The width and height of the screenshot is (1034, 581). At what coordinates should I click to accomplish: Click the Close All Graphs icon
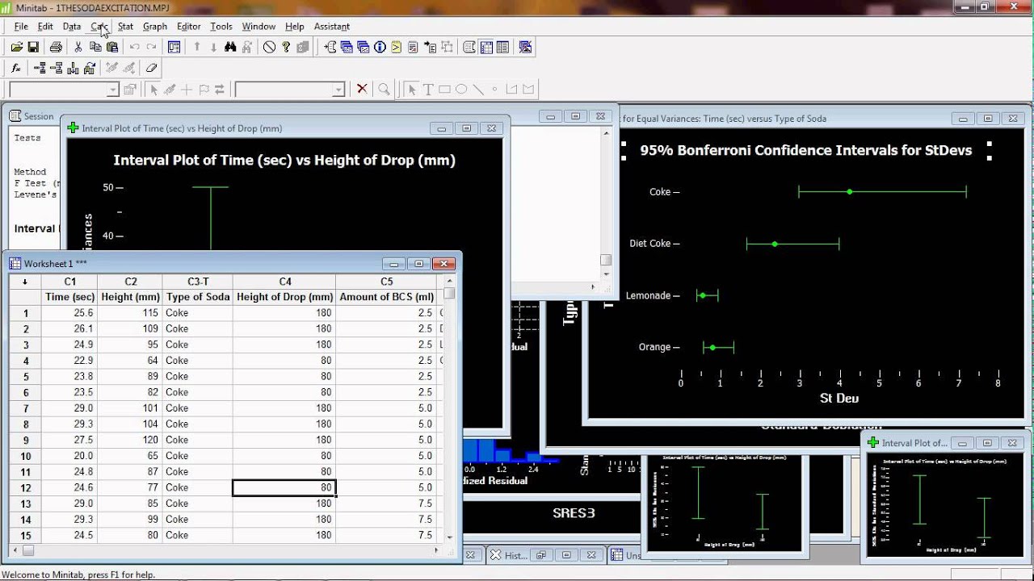[526, 48]
